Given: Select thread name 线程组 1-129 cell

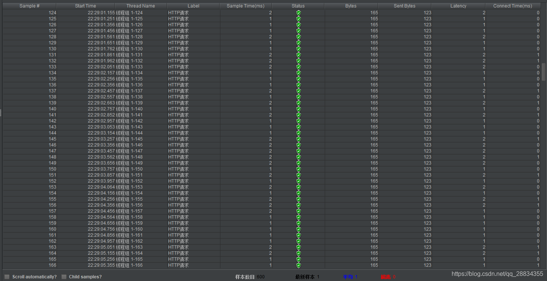Looking at the screenshot, I should pos(130,43).
